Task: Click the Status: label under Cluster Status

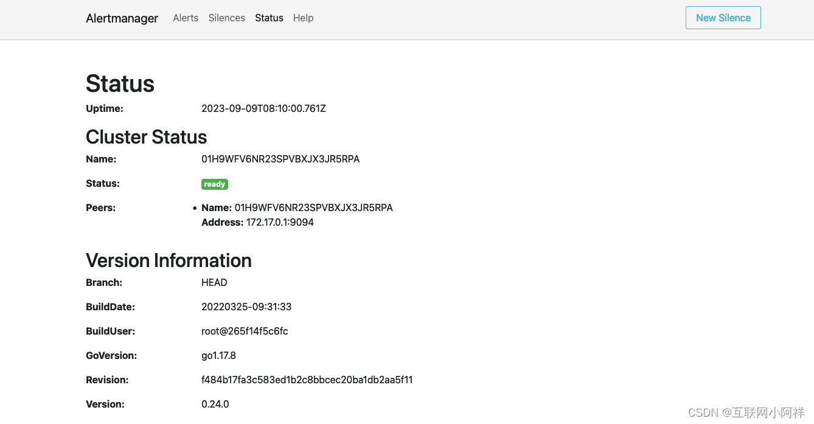Action: click(103, 184)
